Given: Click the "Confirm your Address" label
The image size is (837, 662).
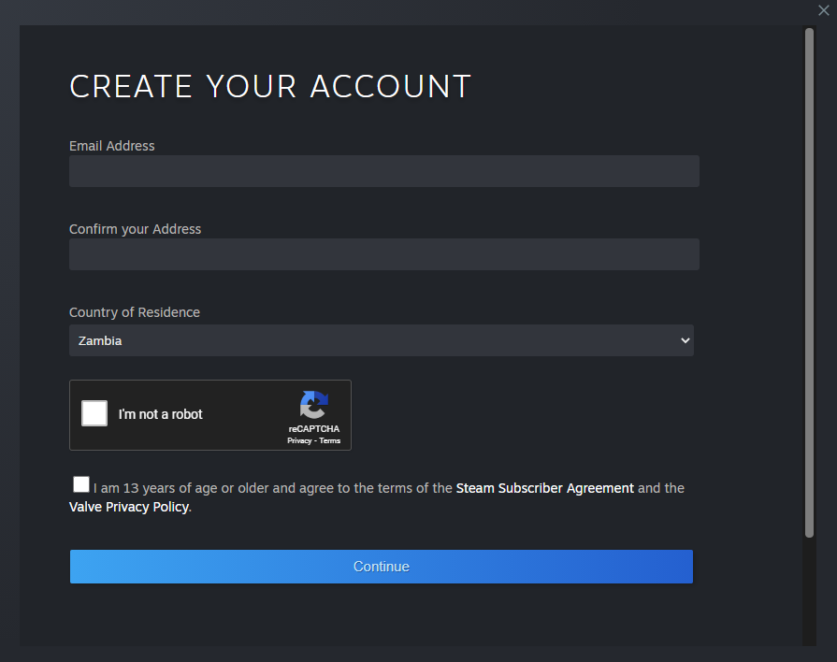Looking at the screenshot, I should pos(135,229).
